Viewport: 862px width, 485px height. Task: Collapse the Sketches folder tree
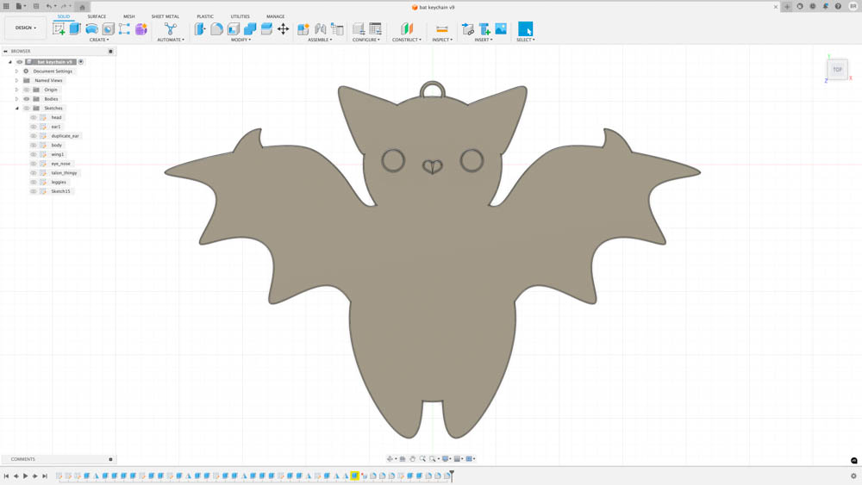coord(16,109)
